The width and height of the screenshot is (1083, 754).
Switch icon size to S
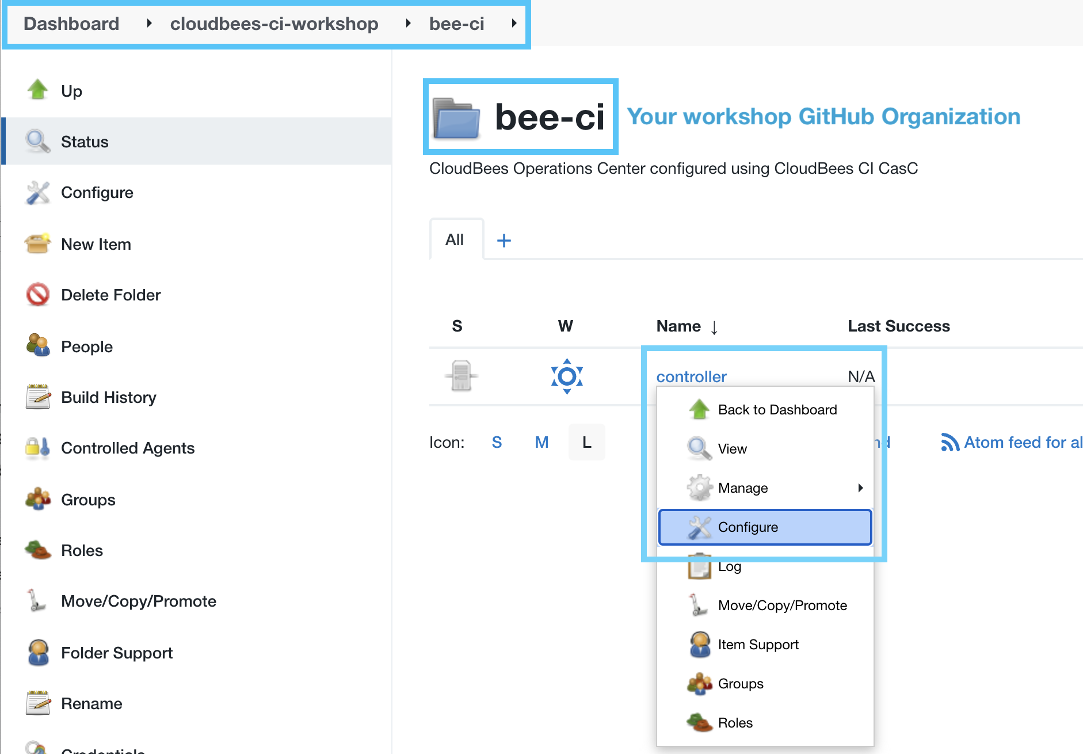click(x=497, y=442)
